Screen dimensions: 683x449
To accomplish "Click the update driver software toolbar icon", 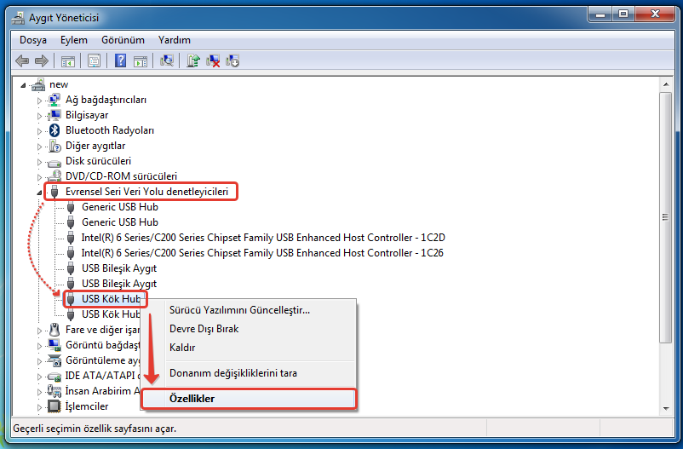I will tap(193, 60).
